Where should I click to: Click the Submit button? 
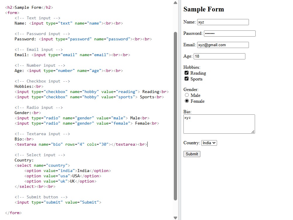pos(192,154)
